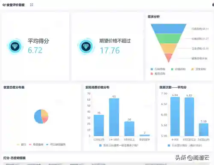Toggle the green legend entry under the funnel
The width and height of the screenshot is (214, 165).
178,69
